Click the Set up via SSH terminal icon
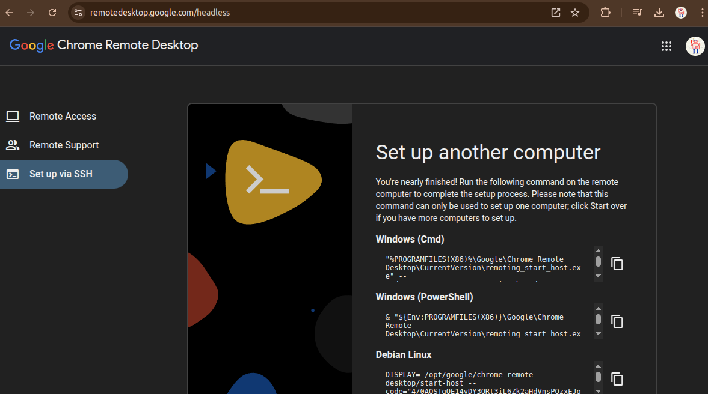 coord(13,174)
